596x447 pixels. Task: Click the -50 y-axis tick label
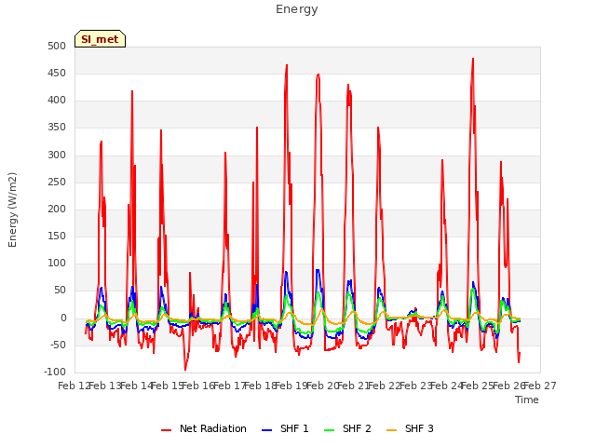(58, 345)
